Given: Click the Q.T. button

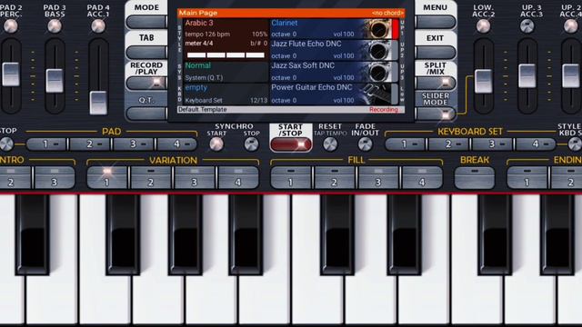Looking at the screenshot, I should tap(146, 113).
